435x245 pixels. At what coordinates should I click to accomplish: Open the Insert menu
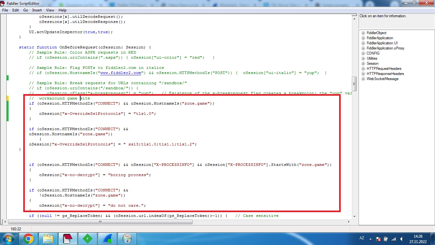[37, 10]
